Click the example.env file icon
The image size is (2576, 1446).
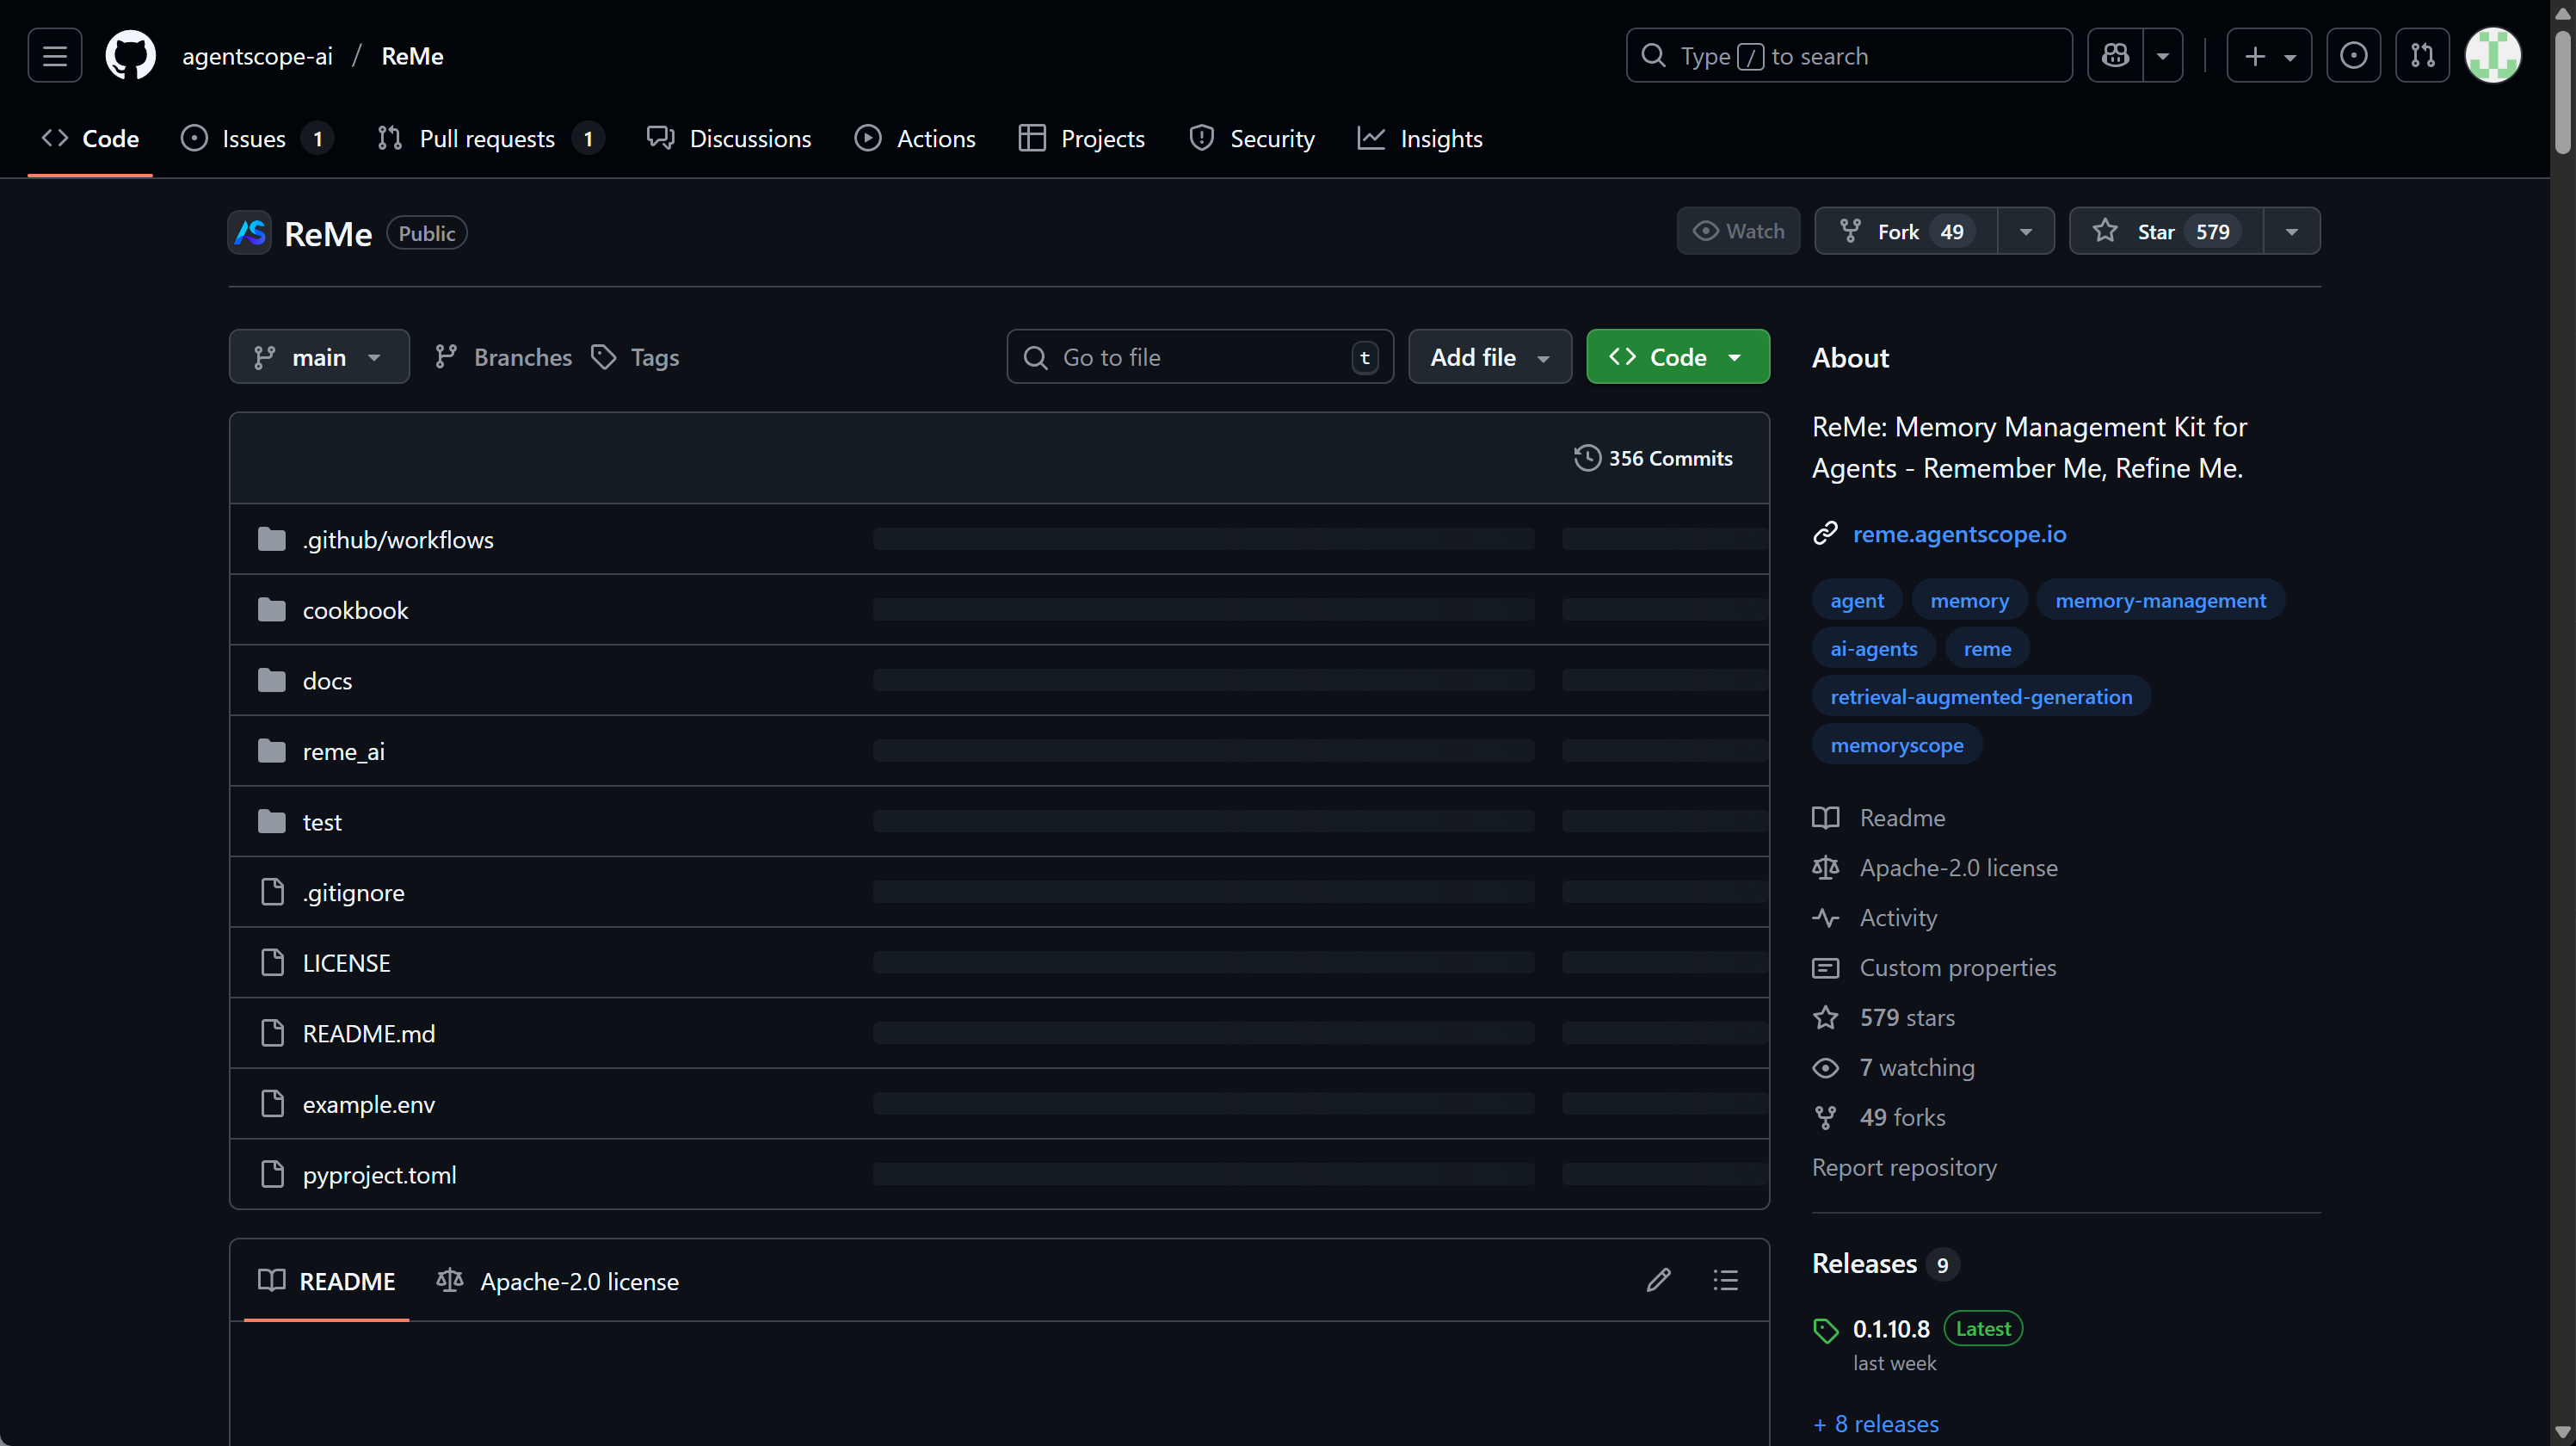point(272,1103)
